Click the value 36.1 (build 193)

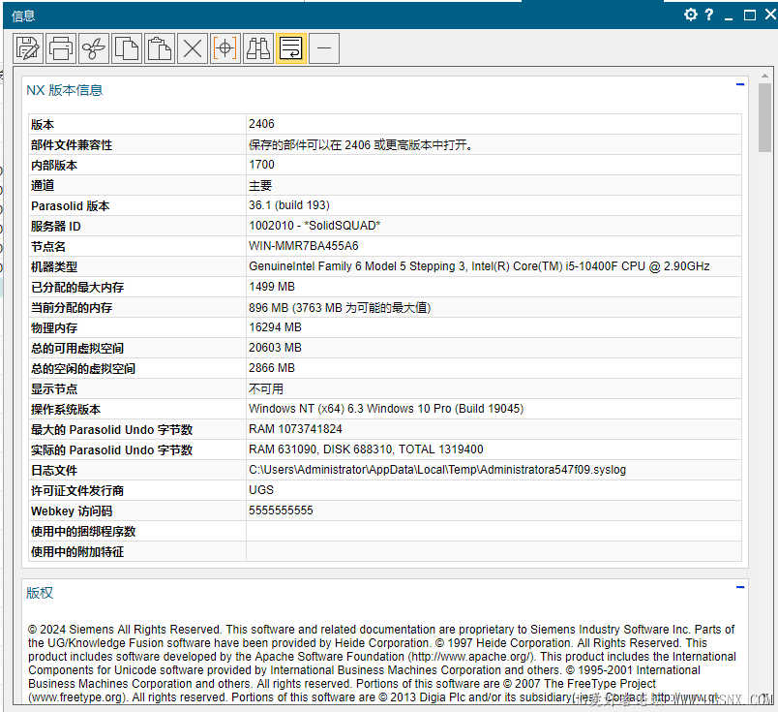pyautogui.click(x=288, y=205)
